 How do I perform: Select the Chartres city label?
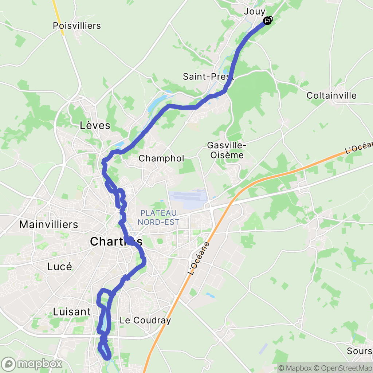pos(116,242)
